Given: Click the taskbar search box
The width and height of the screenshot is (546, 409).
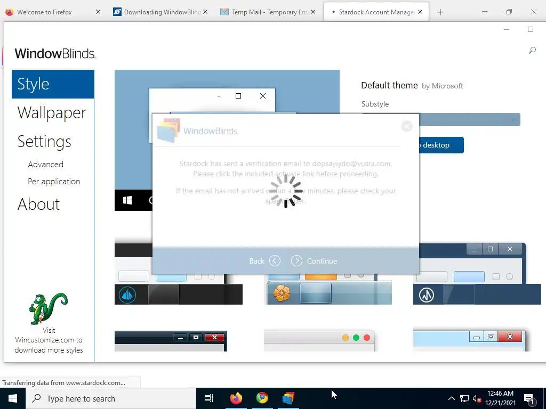Looking at the screenshot, I should coord(111,398).
